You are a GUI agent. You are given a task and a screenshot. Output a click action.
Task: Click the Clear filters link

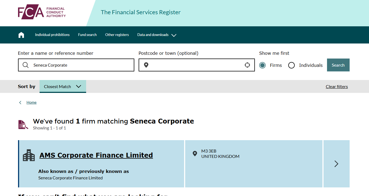[x=337, y=87]
